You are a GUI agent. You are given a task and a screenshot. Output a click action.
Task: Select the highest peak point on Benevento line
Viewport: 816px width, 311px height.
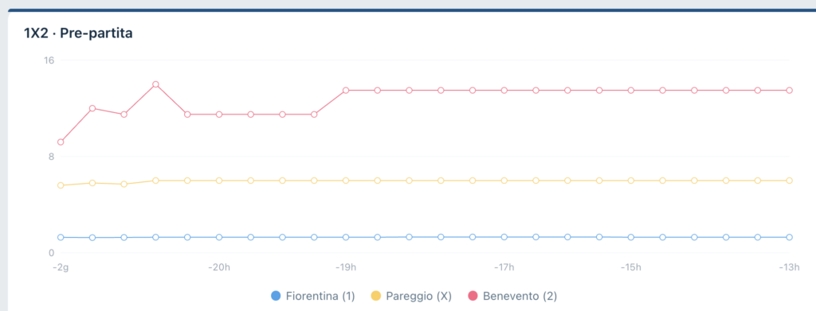(155, 84)
